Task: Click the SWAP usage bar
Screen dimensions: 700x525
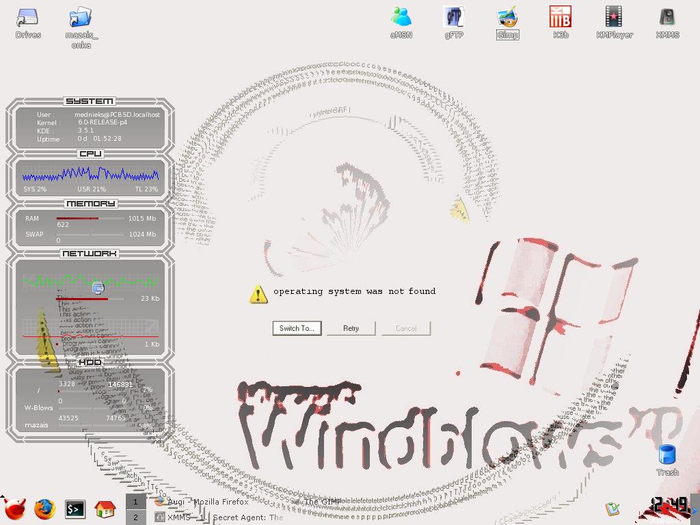Action: [90, 234]
